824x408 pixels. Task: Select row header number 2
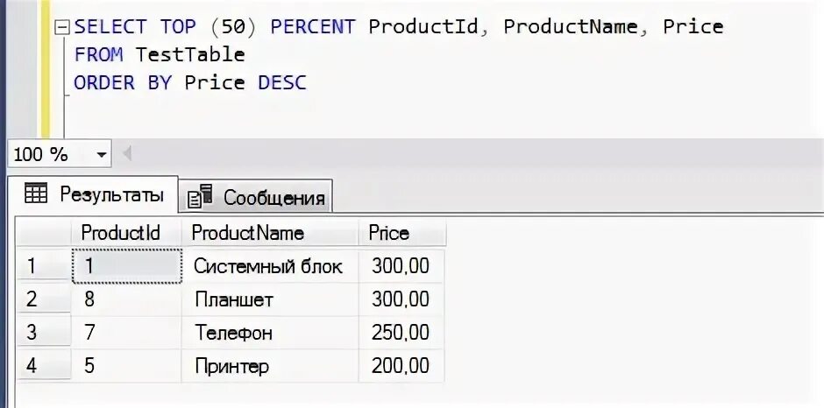[x=33, y=299]
